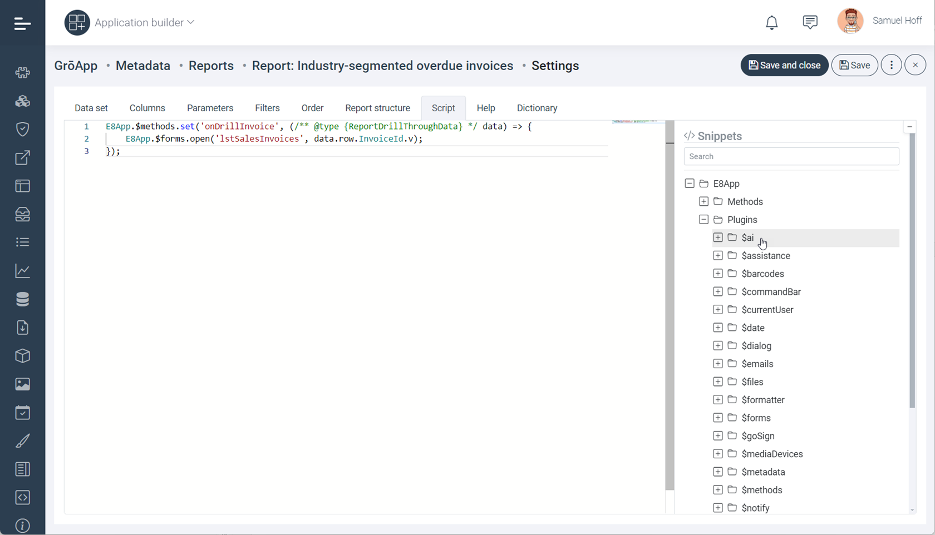Collapse the E8App snippets tree node
The width and height of the screenshot is (935, 535).
pyautogui.click(x=690, y=183)
